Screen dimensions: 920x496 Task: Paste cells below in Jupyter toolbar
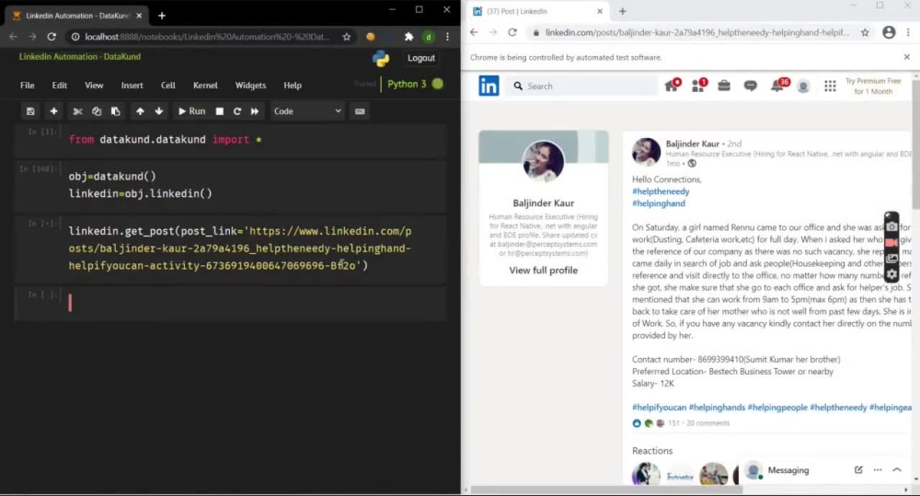116,111
